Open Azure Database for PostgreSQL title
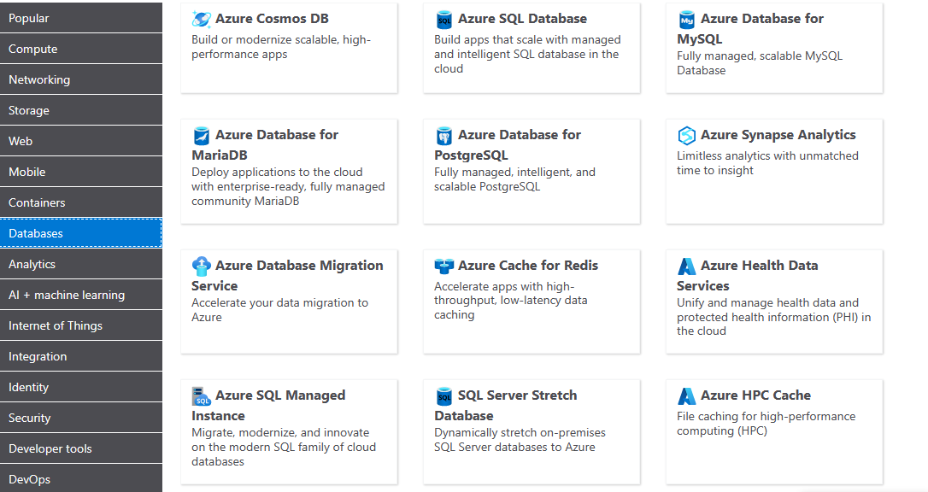This screenshot has width=928, height=492. pos(508,145)
